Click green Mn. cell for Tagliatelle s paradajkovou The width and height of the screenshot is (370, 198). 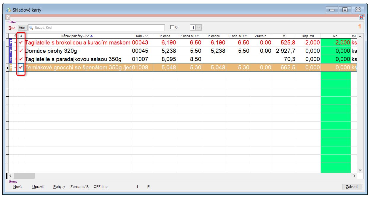pyautogui.click(x=335, y=59)
